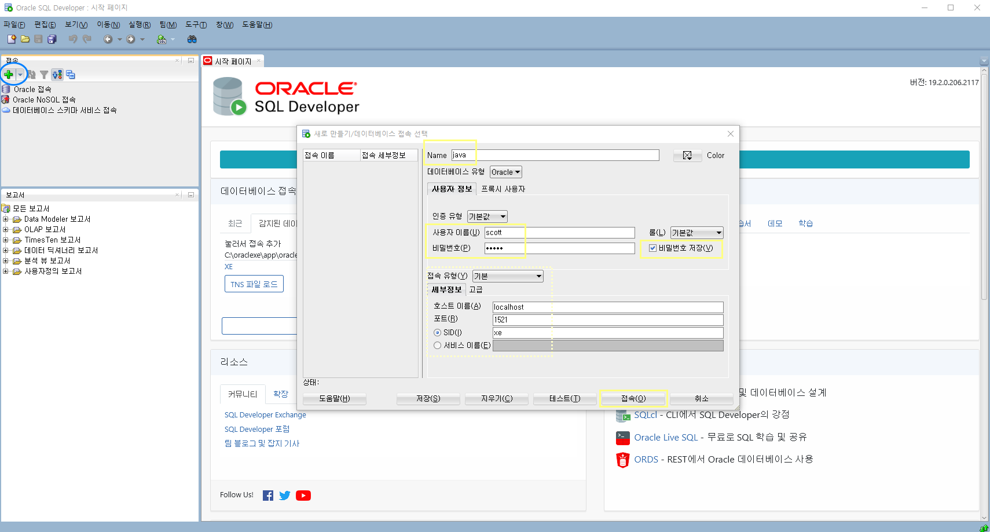Click the Save toolbar icon

click(38, 39)
